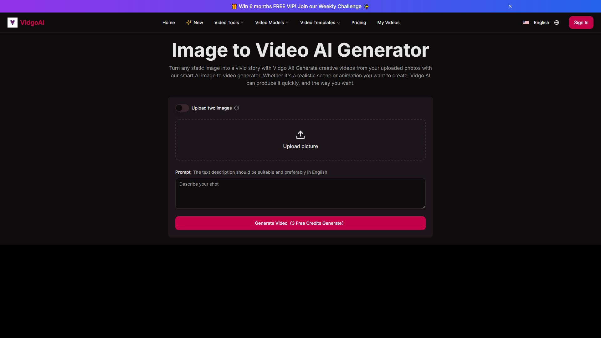Expand the Video Tools dropdown menu
The width and height of the screenshot is (601, 338).
[x=228, y=22]
